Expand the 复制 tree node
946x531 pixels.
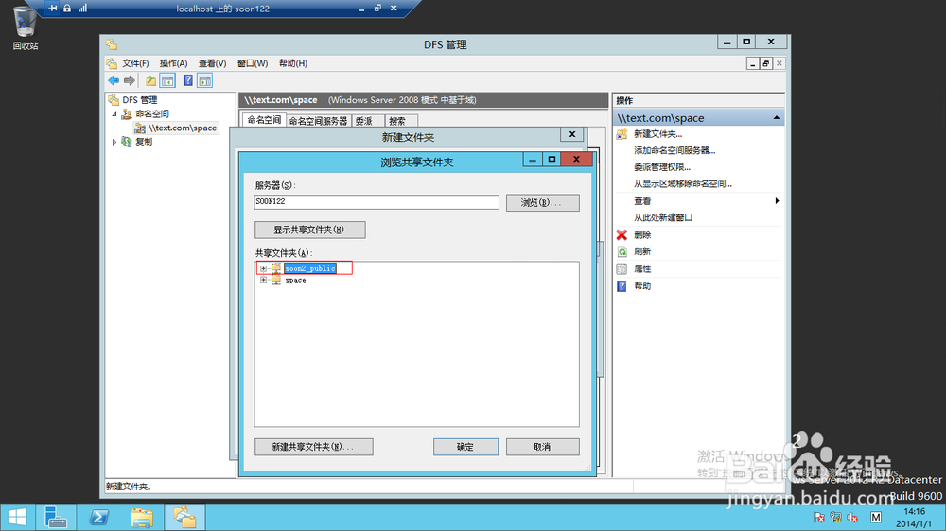point(114,142)
